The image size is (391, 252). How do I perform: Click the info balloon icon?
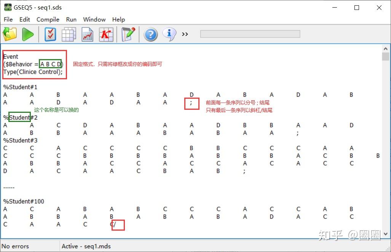169,34
